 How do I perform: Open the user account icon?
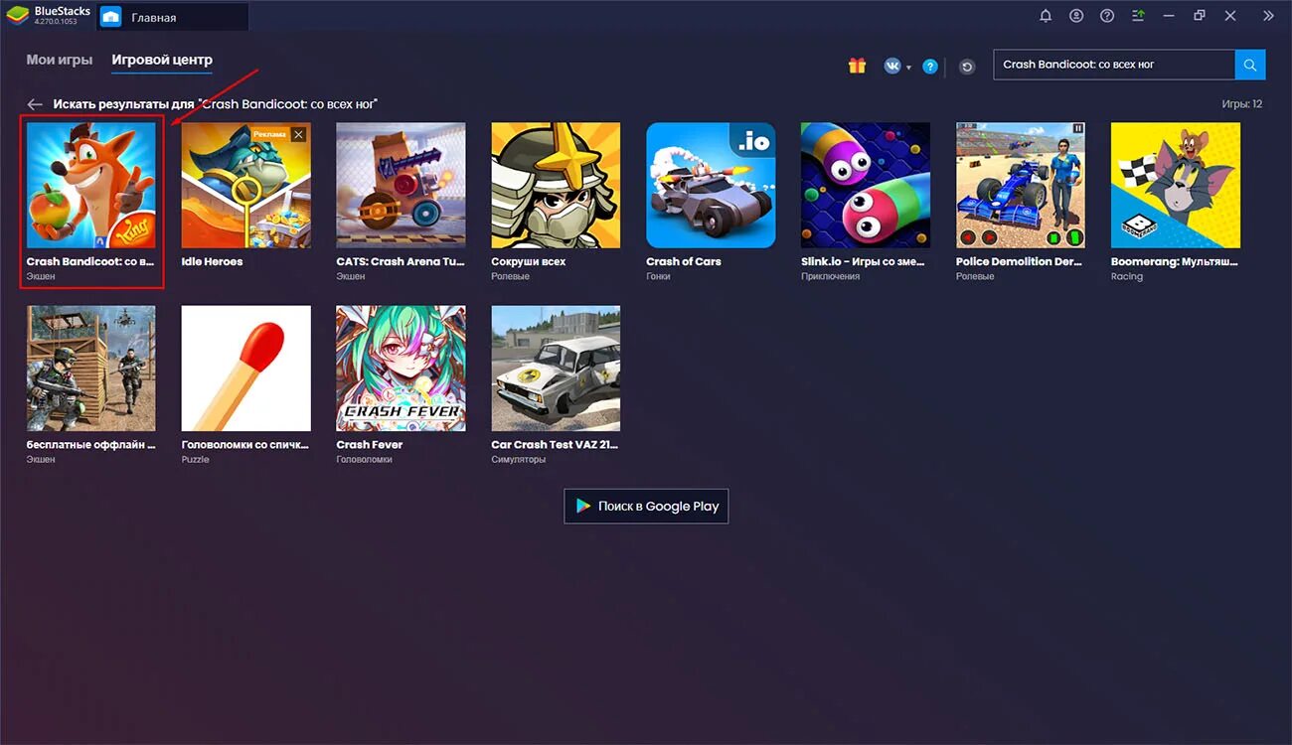pos(1076,16)
